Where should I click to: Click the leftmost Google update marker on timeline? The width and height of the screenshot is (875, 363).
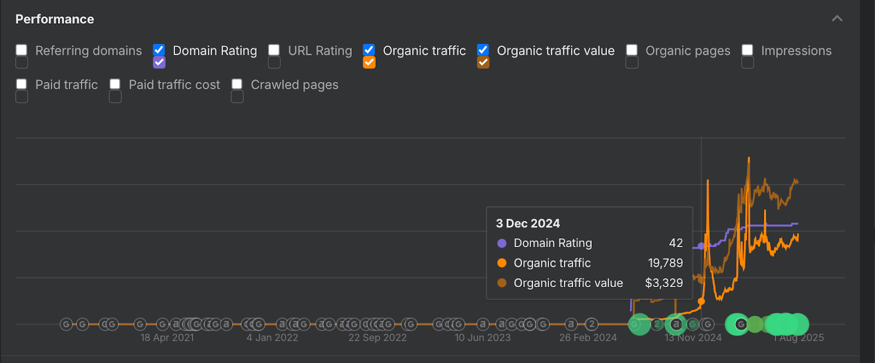[66, 325]
